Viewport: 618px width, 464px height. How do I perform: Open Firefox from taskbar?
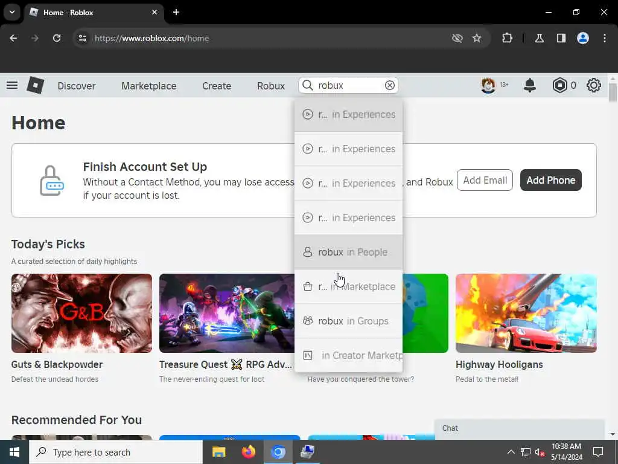[x=248, y=452]
